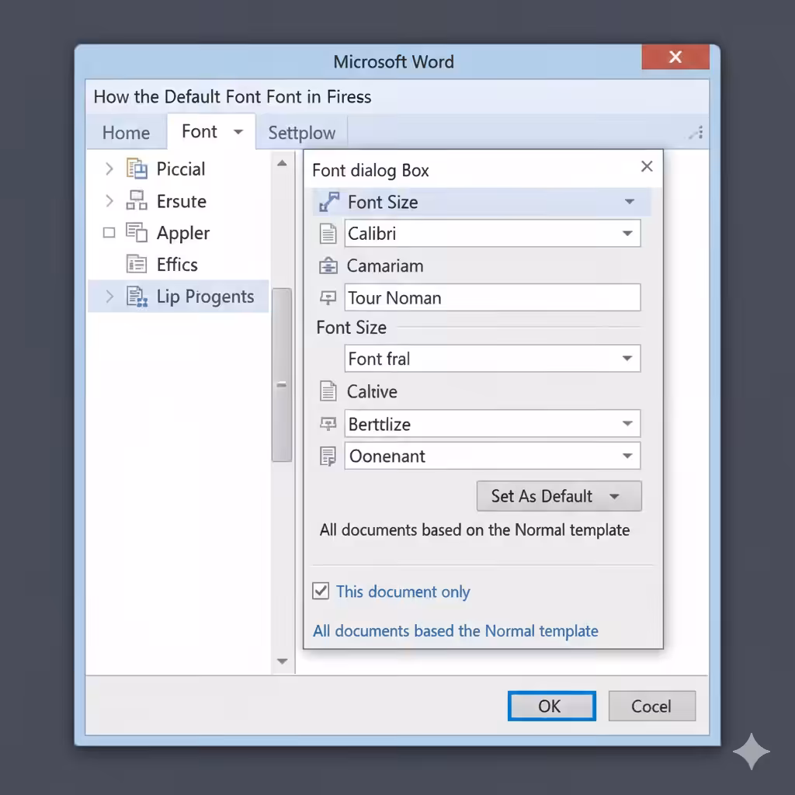Open the Font tab dropdown arrow
Viewport: 795px width, 795px height.
238,132
